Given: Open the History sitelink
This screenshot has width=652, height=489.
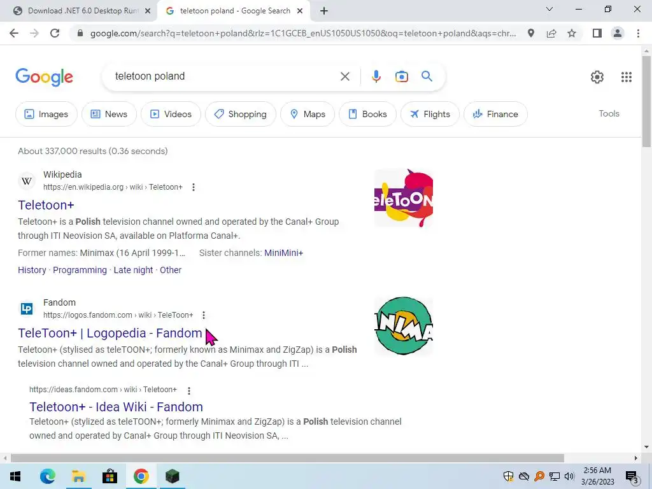Looking at the screenshot, I should [32, 270].
